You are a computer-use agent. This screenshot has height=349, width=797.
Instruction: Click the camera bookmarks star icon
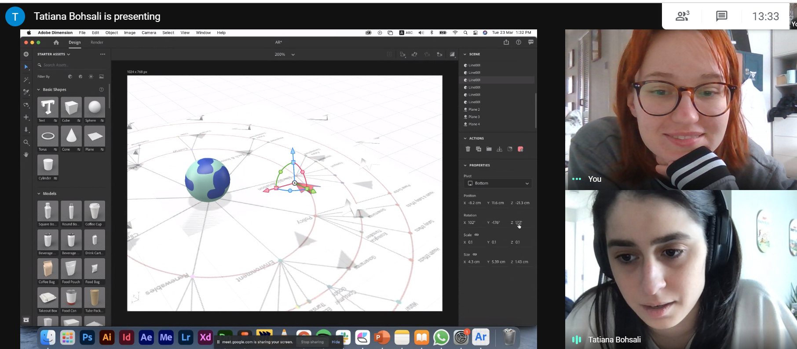click(439, 54)
